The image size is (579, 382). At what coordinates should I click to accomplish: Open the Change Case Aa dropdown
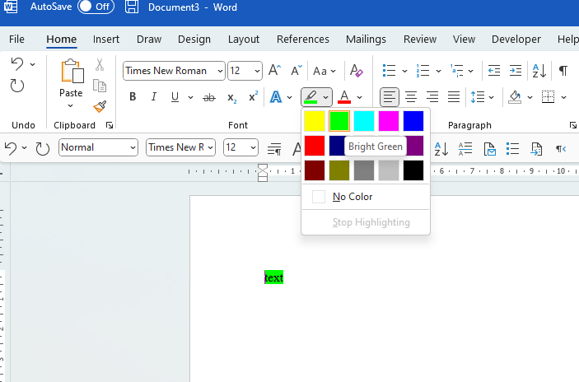pyautogui.click(x=325, y=71)
